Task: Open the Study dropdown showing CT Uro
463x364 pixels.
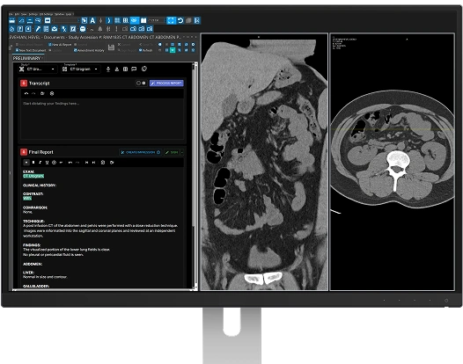Action: click(x=38, y=69)
